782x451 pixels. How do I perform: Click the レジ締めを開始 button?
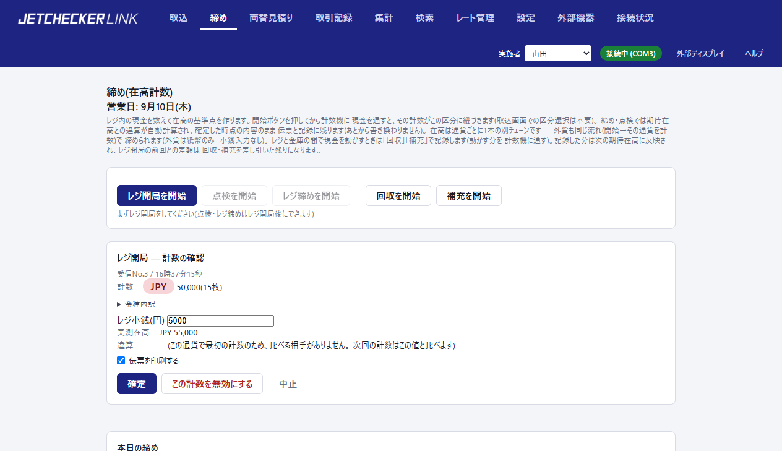point(311,195)
